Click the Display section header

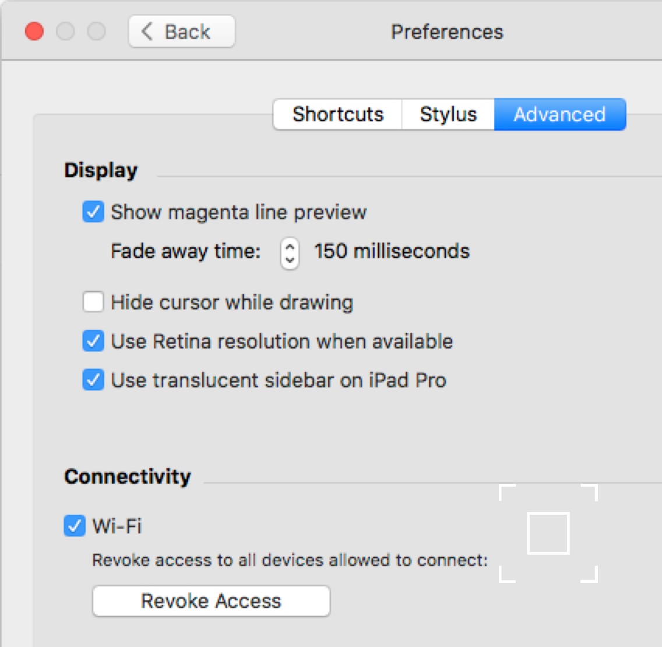[x=100, y=170]
